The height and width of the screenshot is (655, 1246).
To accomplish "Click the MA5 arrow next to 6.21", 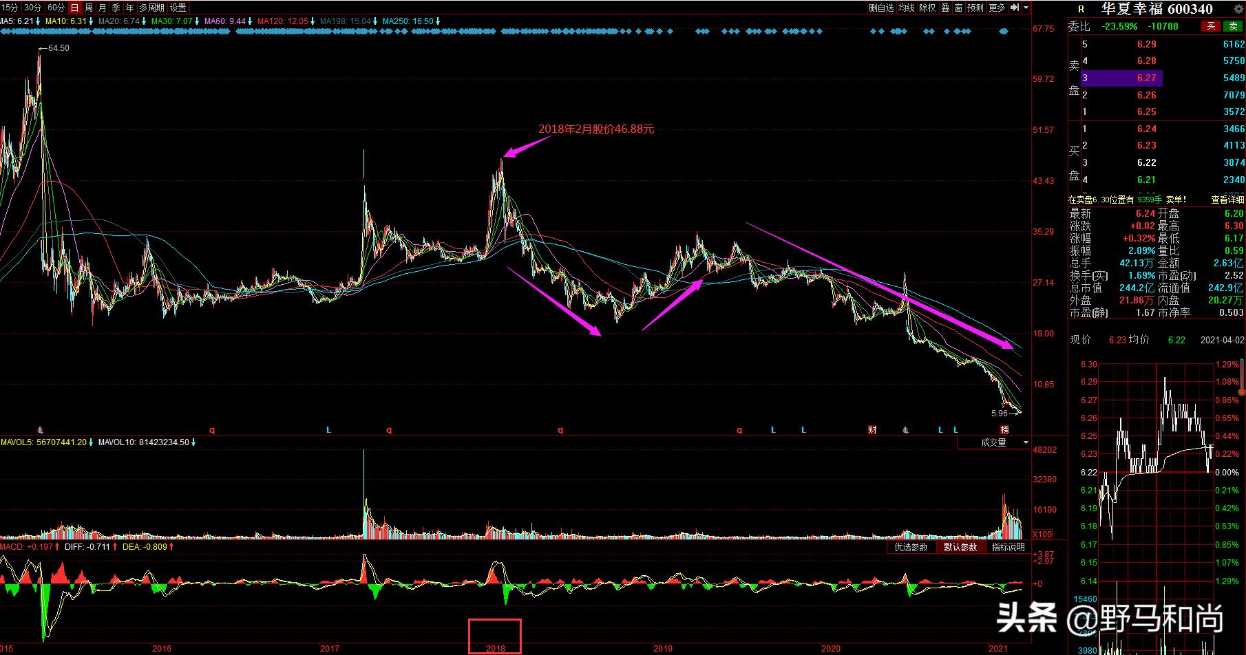I will click(37, 21).
